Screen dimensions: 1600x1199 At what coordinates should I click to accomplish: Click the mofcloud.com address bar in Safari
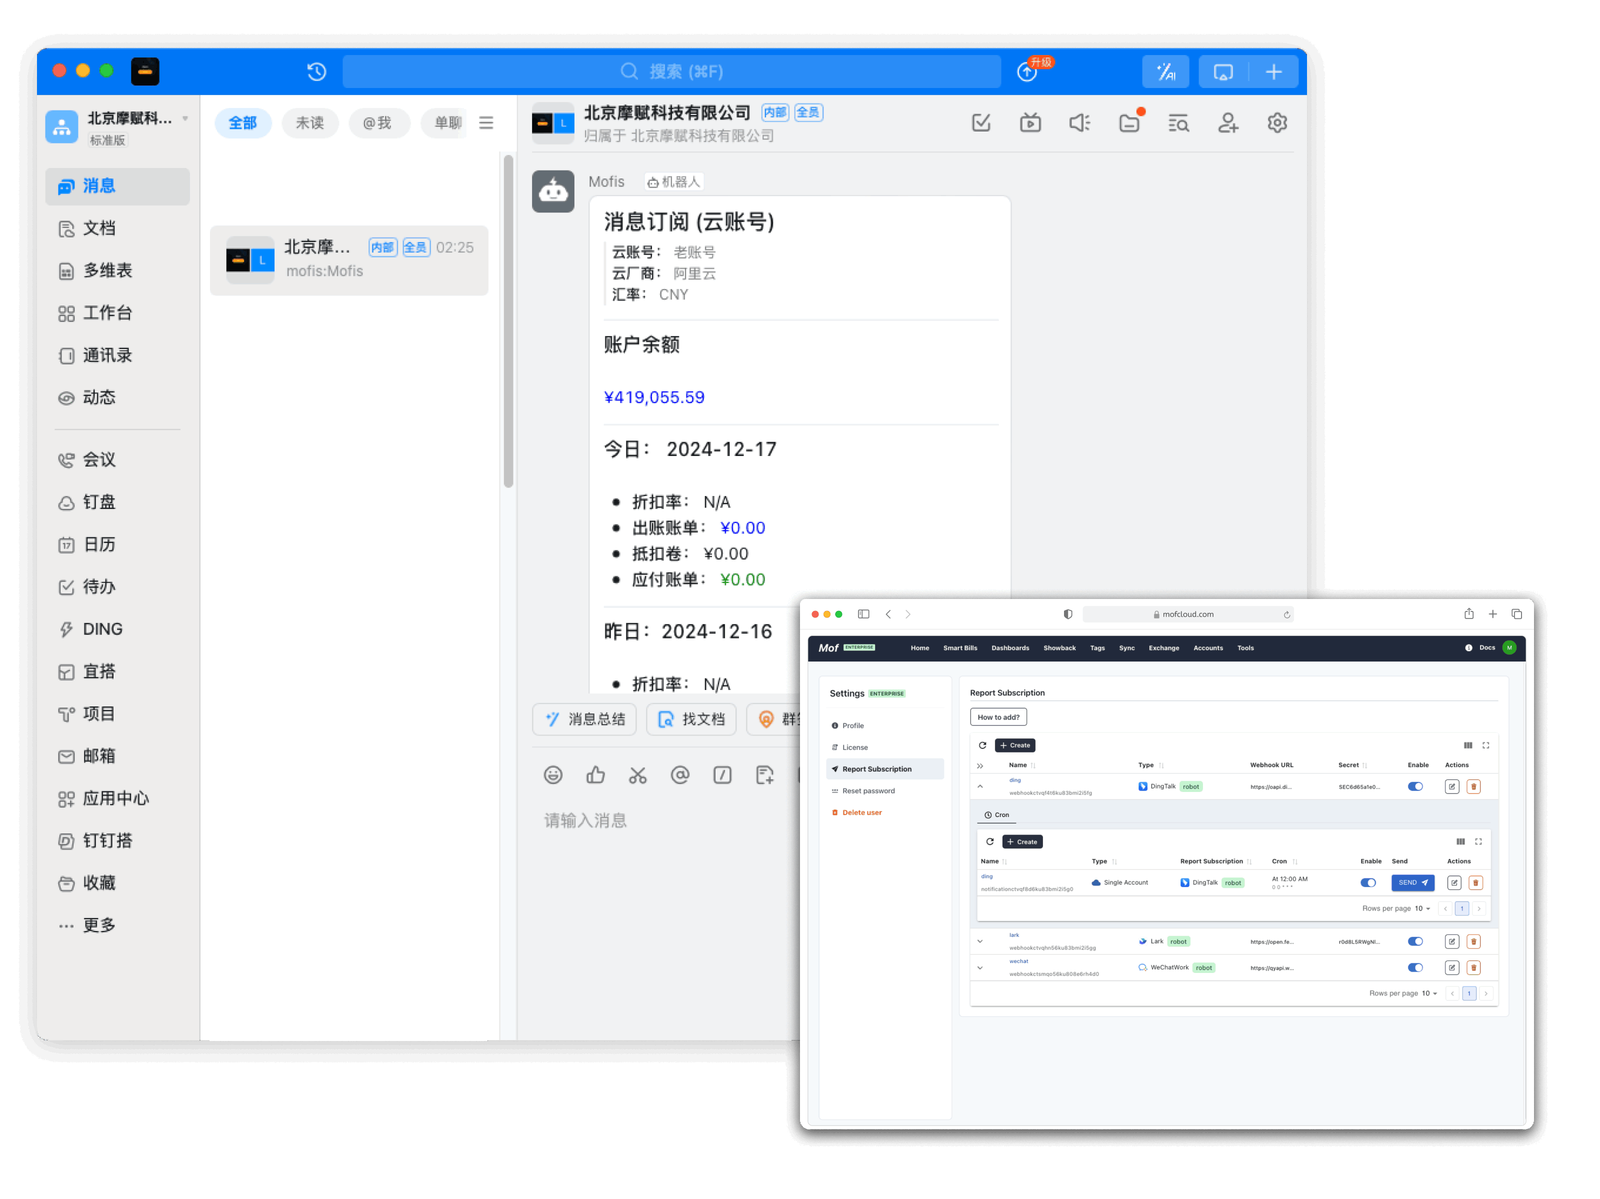(x=1187, y=614)
